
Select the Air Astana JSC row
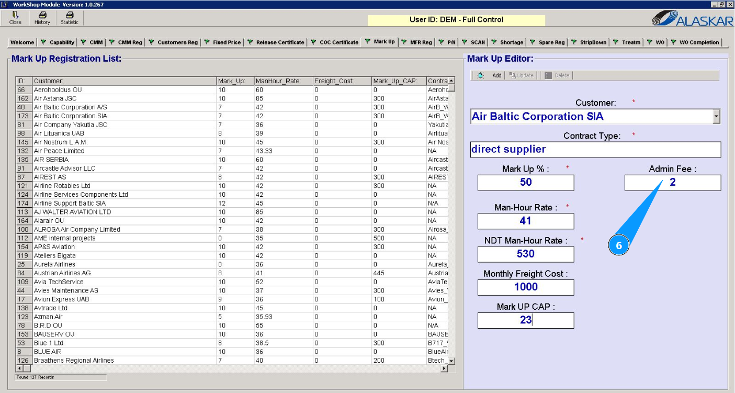[55, 98]
